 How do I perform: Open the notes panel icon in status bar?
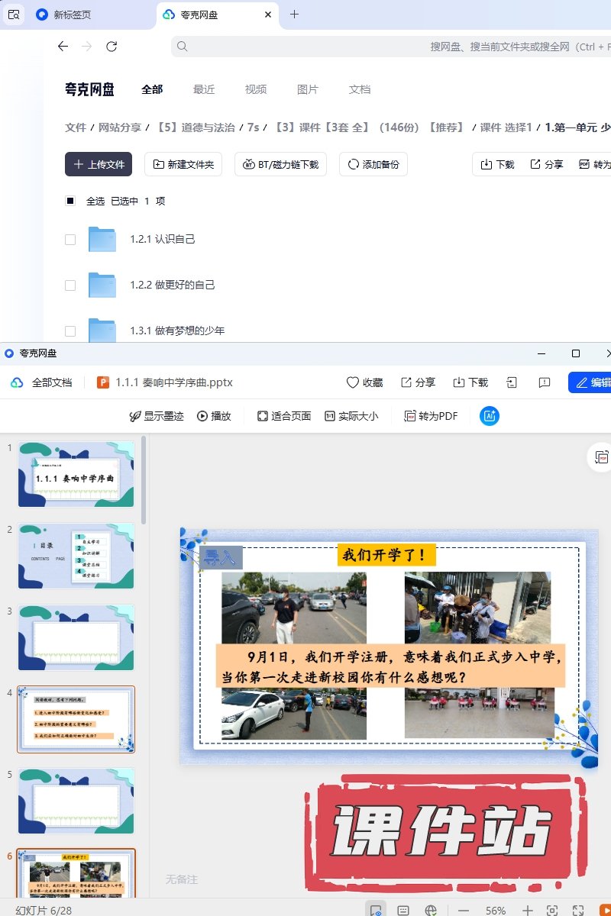coord(403,911)
